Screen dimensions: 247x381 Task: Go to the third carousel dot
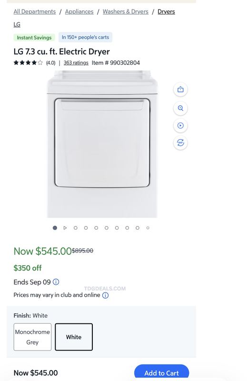click(76, 228)
